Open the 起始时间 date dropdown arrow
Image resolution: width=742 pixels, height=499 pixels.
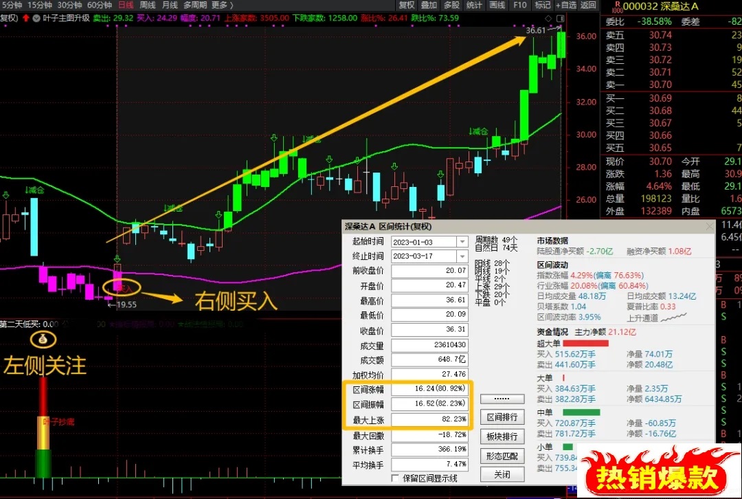tap(462, 242)
